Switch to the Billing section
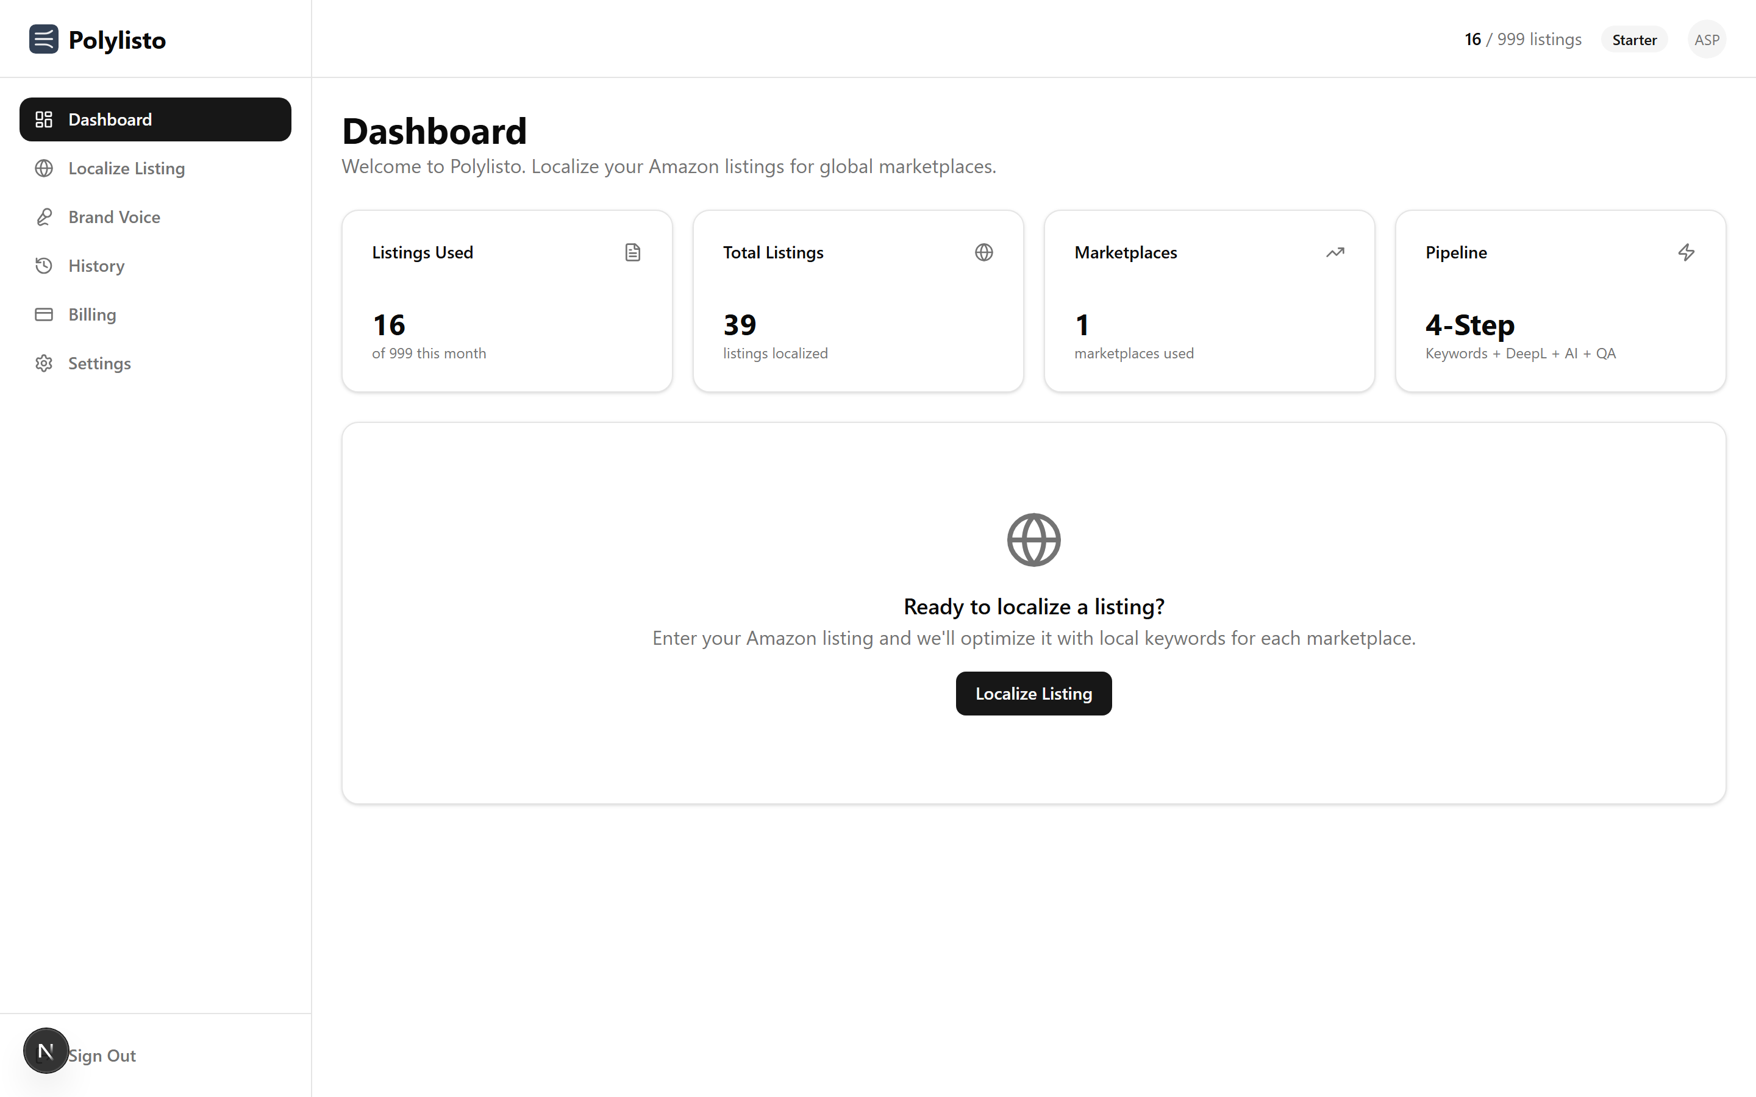The height and width of the screenshot is (1097, 1756). point(92,314)
